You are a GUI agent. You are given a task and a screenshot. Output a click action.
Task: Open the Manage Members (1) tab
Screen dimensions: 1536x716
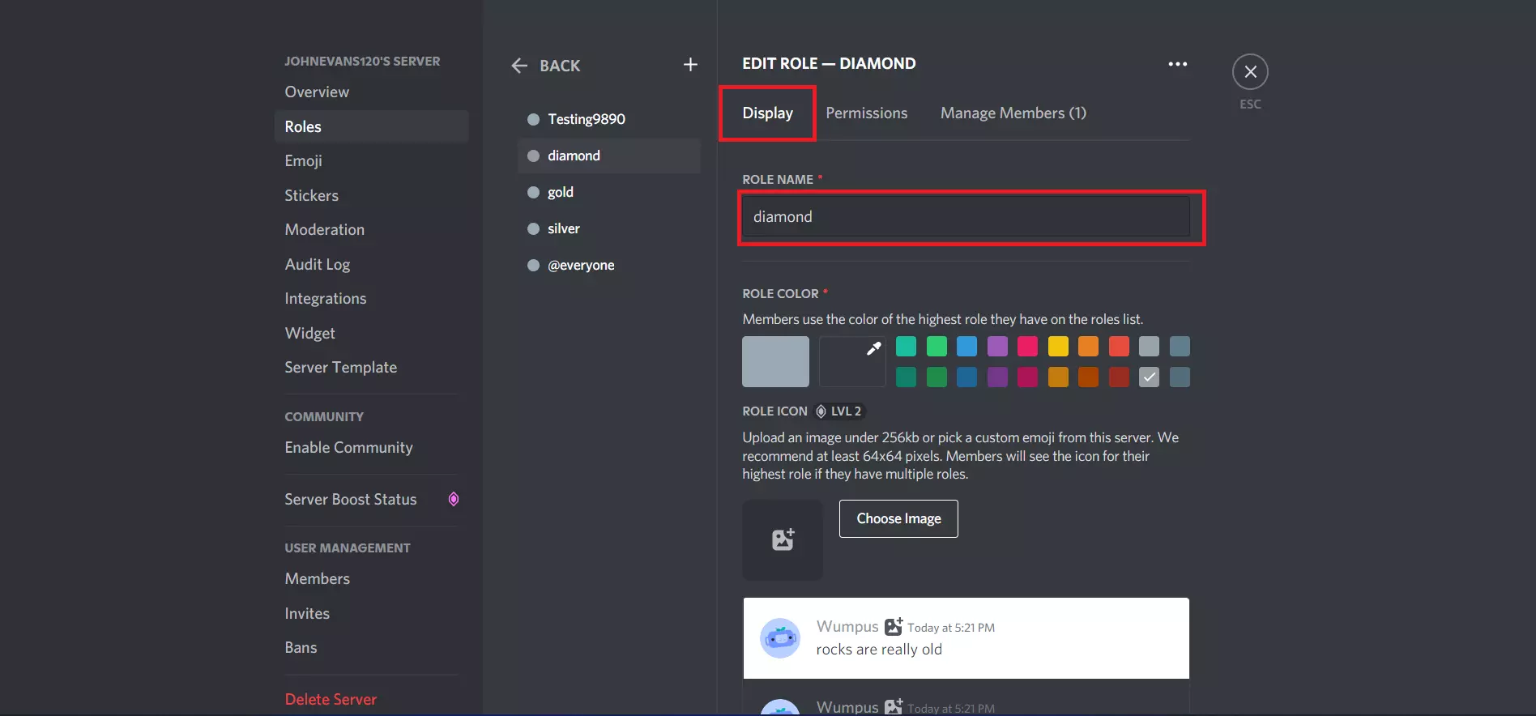click(x=1013, y=113)
